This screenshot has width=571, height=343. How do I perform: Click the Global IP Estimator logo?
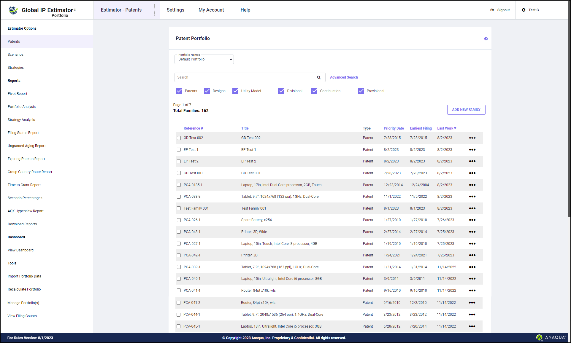(x=13, y=10)
